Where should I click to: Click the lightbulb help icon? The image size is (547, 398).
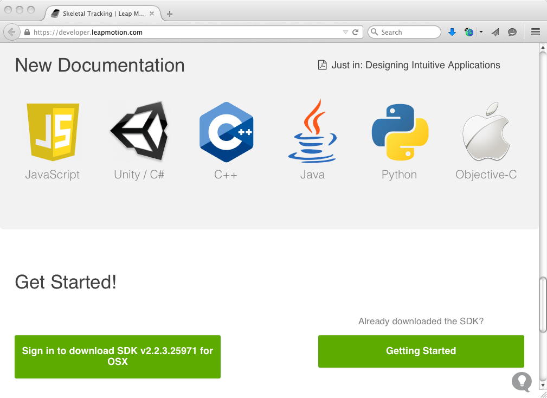pyautogui.click(x=522, y=382)
